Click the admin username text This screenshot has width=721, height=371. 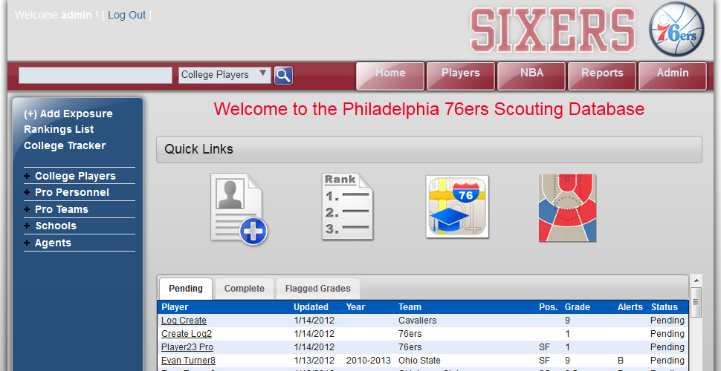(77, 15)
